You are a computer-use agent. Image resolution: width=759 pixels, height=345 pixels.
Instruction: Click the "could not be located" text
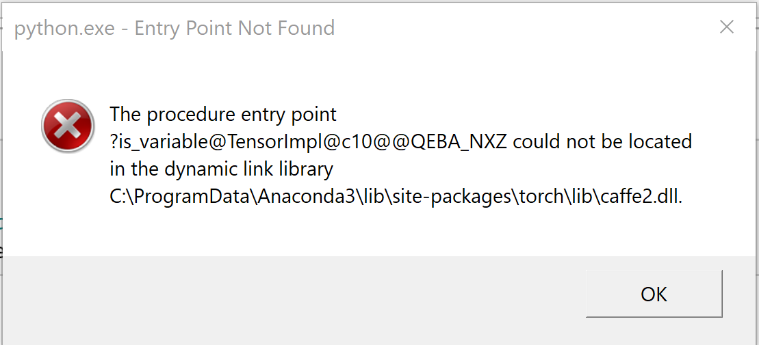click(x=602, y=142)
